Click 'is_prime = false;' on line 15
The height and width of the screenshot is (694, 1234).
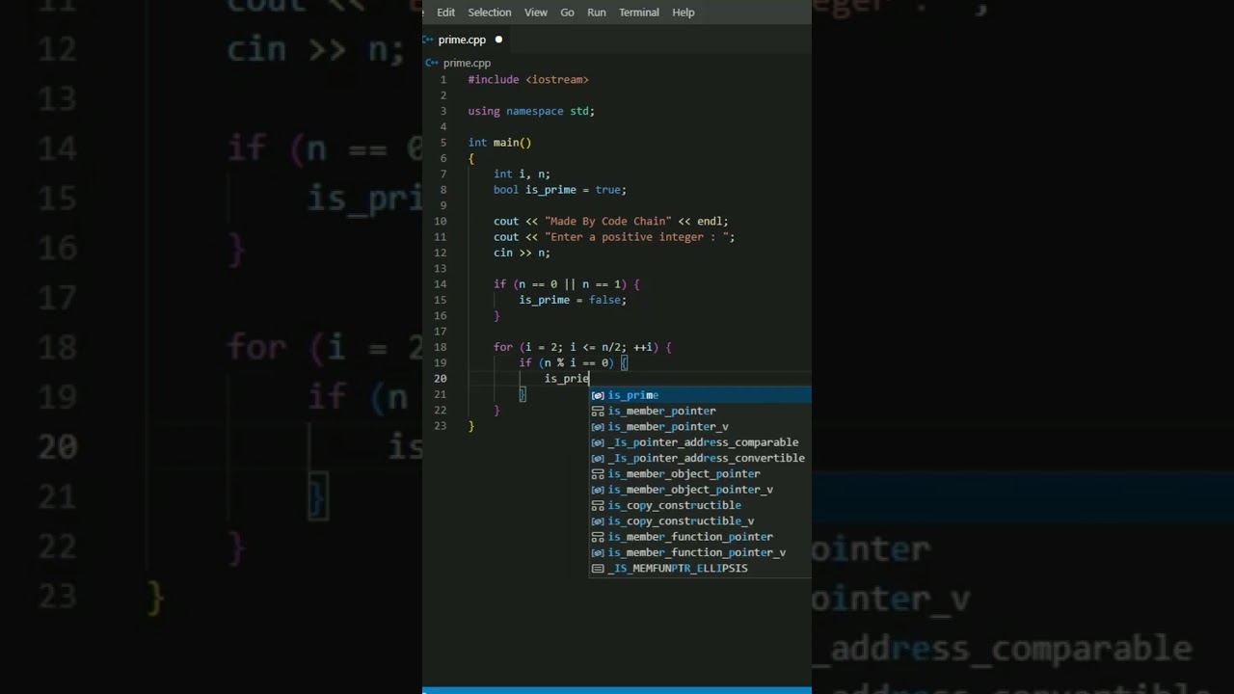click(x=573, y=300)
